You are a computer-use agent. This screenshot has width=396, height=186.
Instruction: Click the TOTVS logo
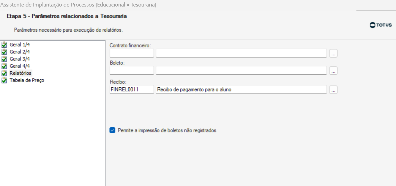click(x=381, y=25)
